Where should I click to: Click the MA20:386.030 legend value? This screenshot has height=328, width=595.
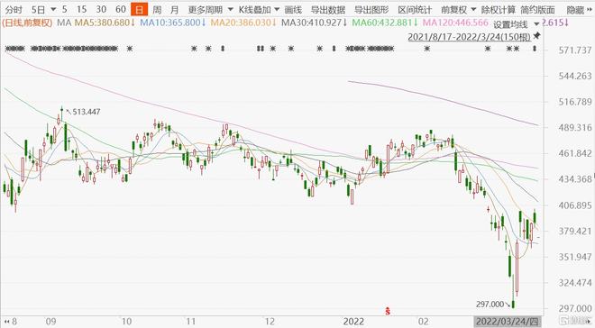point(243,23)
